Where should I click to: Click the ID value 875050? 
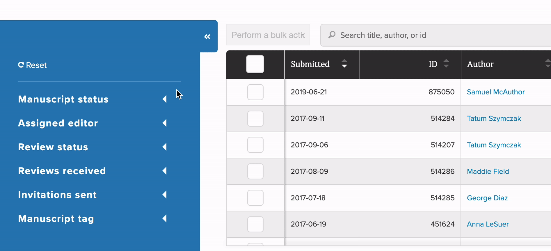click(442, 92)
